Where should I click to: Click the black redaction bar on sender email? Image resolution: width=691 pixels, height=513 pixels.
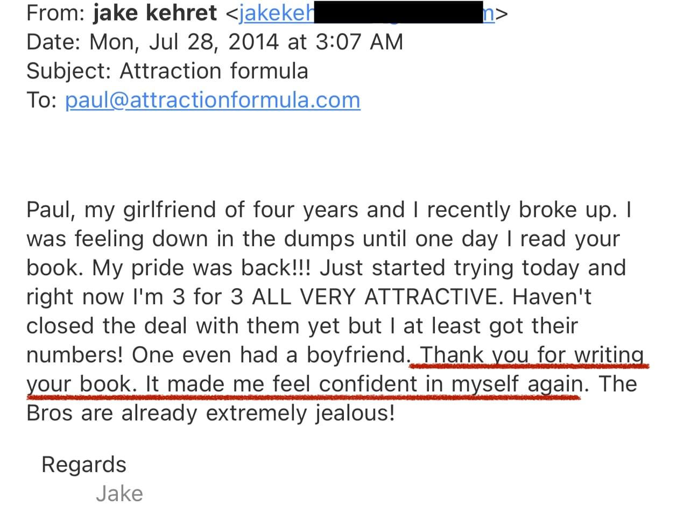pos(398,12)
